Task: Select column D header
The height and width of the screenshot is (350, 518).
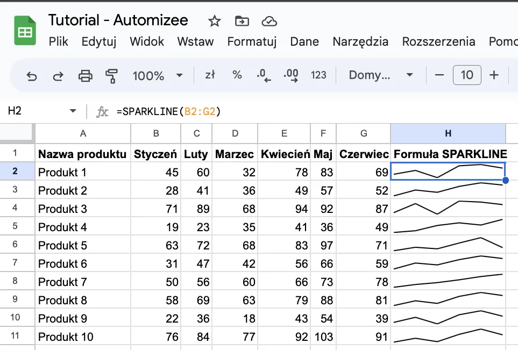Action: pyautogui.click(x=235, y=133)
